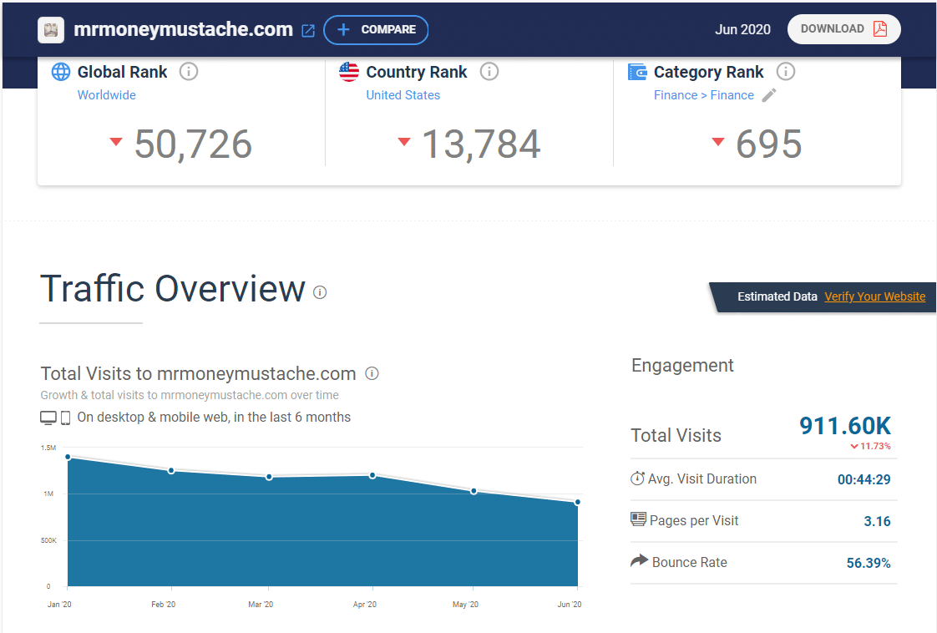Click the Avg. Visit Duration clock icon
This screenshot has width=937, height=633.
coord(638,479)
